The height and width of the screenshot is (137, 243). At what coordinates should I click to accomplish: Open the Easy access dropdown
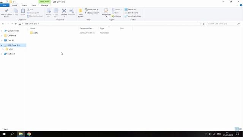click(92, 13)
